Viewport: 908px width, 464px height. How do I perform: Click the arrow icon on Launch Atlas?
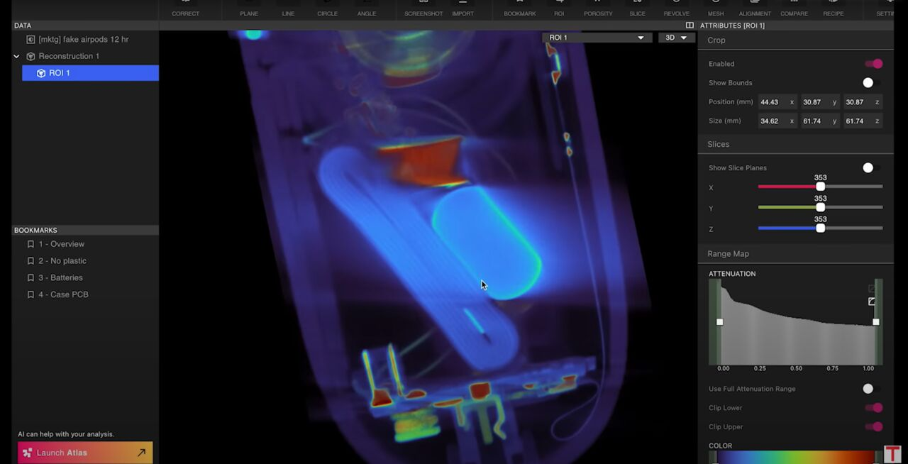click(142, 453)
